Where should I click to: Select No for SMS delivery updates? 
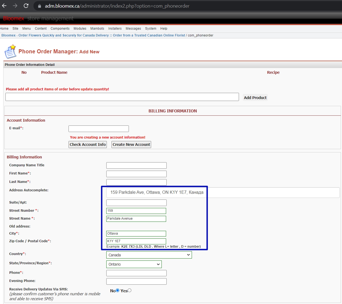click(118, 291)
